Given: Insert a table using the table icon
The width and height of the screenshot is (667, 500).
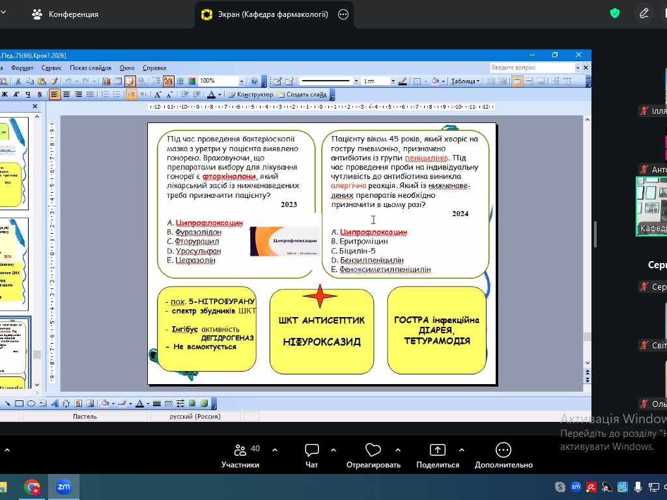Looking at the screenshot, I should pyautogui.click(x=119, y=81).
